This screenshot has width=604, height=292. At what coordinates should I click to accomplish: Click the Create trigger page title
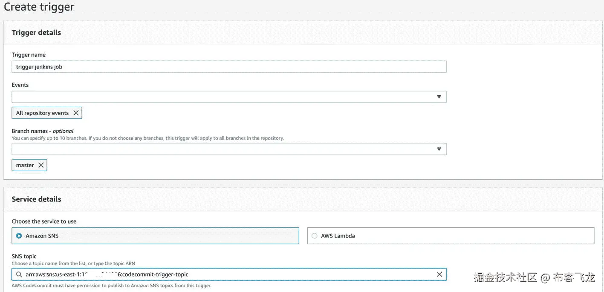click(39, 7)
